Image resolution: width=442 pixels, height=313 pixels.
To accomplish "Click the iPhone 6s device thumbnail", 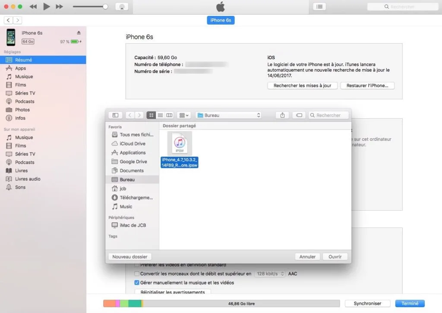I will pos(11,37).
